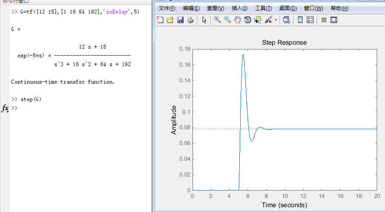Click the Time (seconds) x-axis label

point(284,205)
